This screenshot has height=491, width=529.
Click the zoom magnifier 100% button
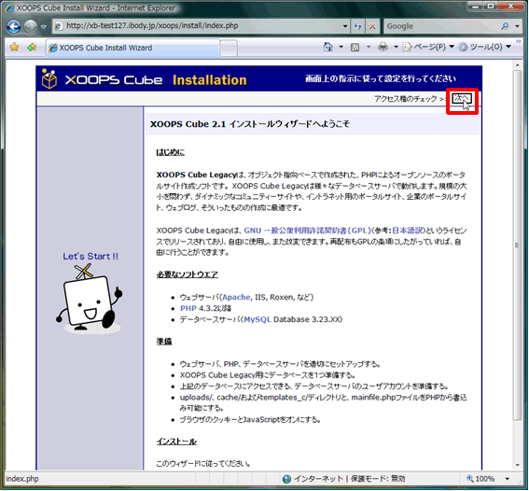[480, 479]
